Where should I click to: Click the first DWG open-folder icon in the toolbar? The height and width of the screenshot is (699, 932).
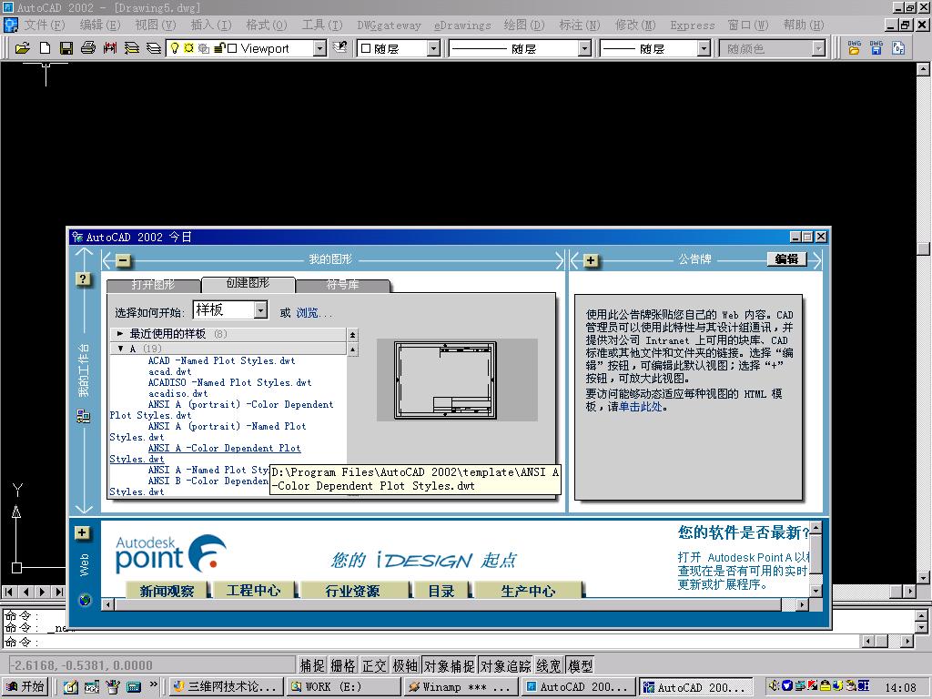coord(854,48)
